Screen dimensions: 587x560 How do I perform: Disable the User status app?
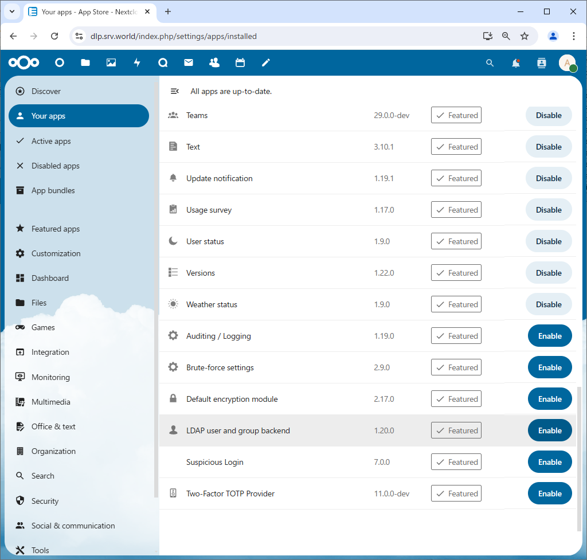(x=549, y=241)
